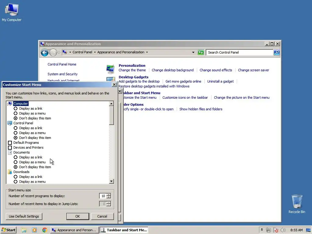This screenshot has width=312, height=234.
Task: Enable Devices and Printers checkbox
Action: 10,148
